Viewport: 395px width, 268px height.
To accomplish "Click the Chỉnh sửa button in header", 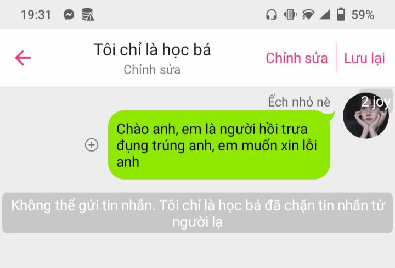I will [x=296, y=58].
